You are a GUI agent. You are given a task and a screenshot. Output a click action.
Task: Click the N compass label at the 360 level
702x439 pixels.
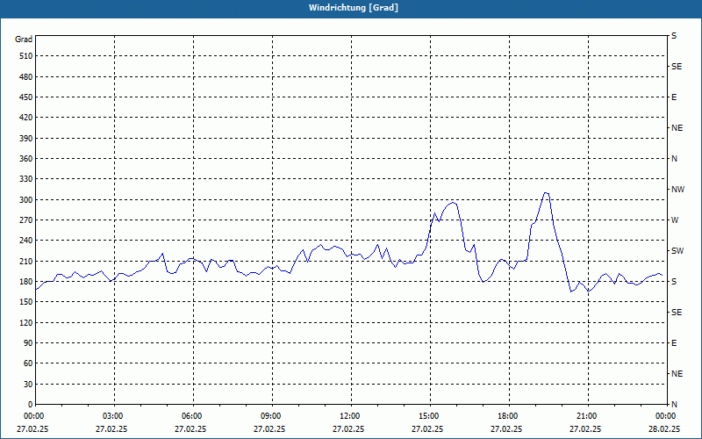674,159
